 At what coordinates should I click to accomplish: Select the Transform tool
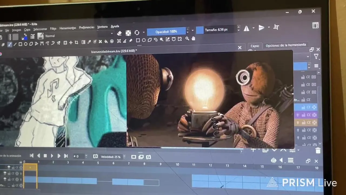pos(65,43)
